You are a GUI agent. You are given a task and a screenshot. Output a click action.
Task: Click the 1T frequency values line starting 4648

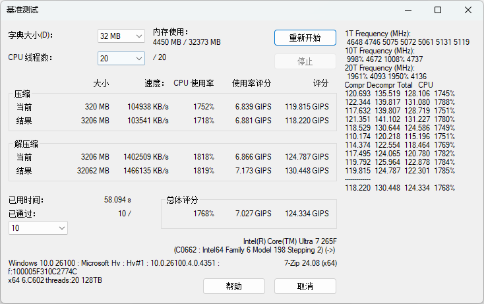408,42
